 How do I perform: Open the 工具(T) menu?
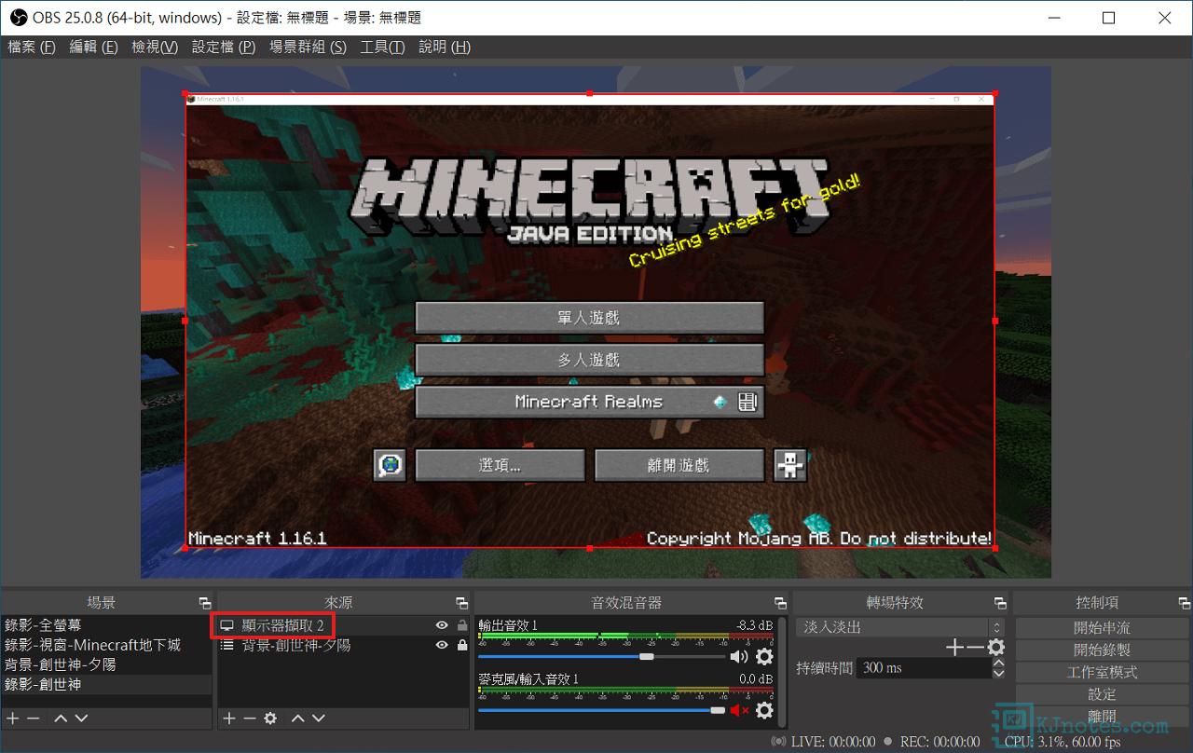(382, 47)
